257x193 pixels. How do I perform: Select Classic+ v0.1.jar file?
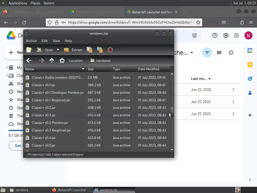(97, 85)
